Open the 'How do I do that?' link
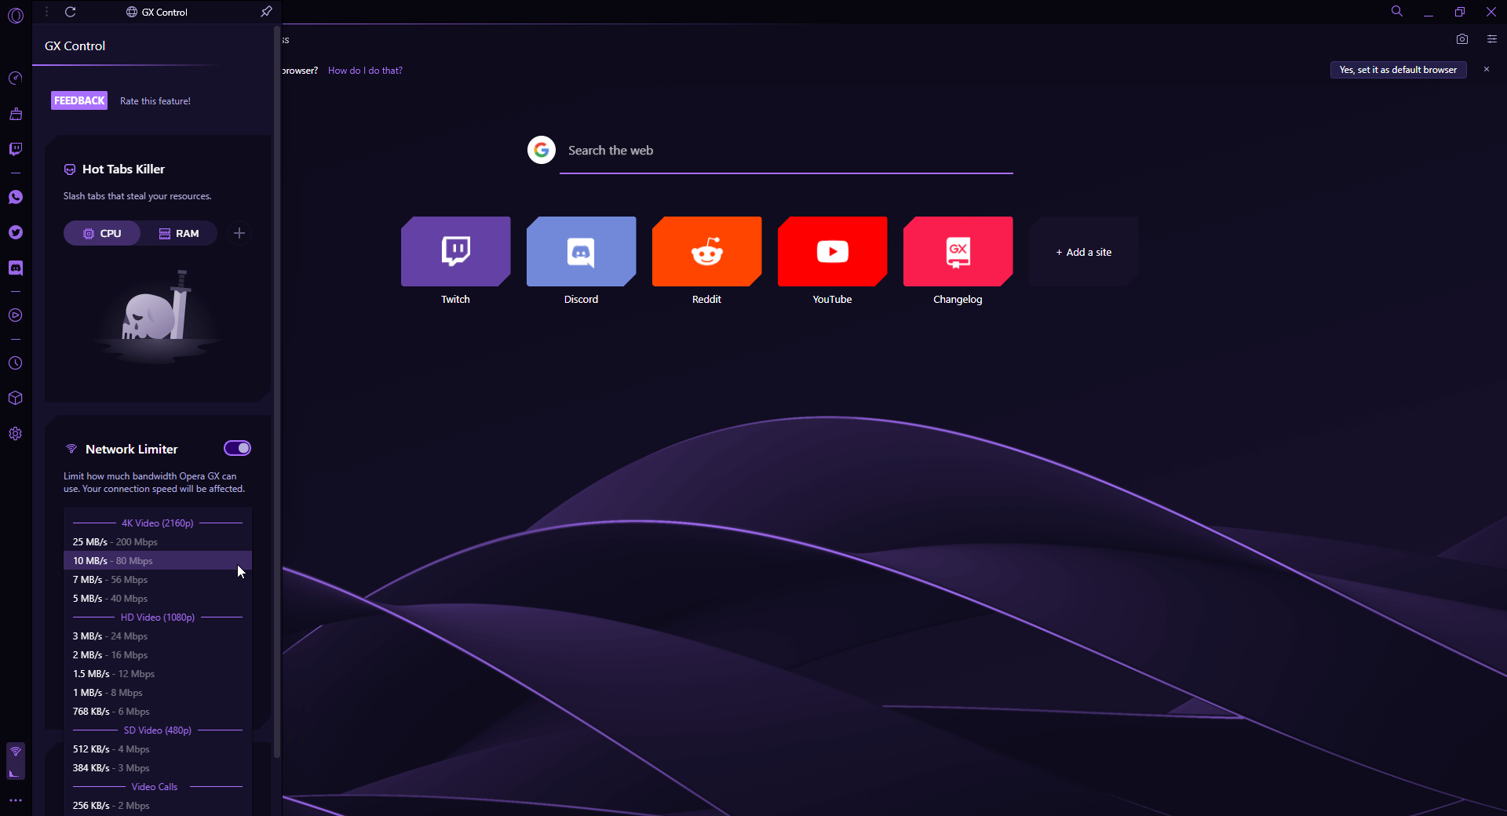The height and width of the screenshot is (816, 1507). tap(365, 71)
